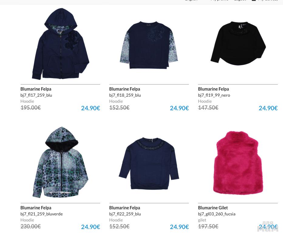This screenshot has height=236, width=283.
Task: Click 24.90€ price next to 230.00€
Action: pyautogui.click(x=90, y=227)
